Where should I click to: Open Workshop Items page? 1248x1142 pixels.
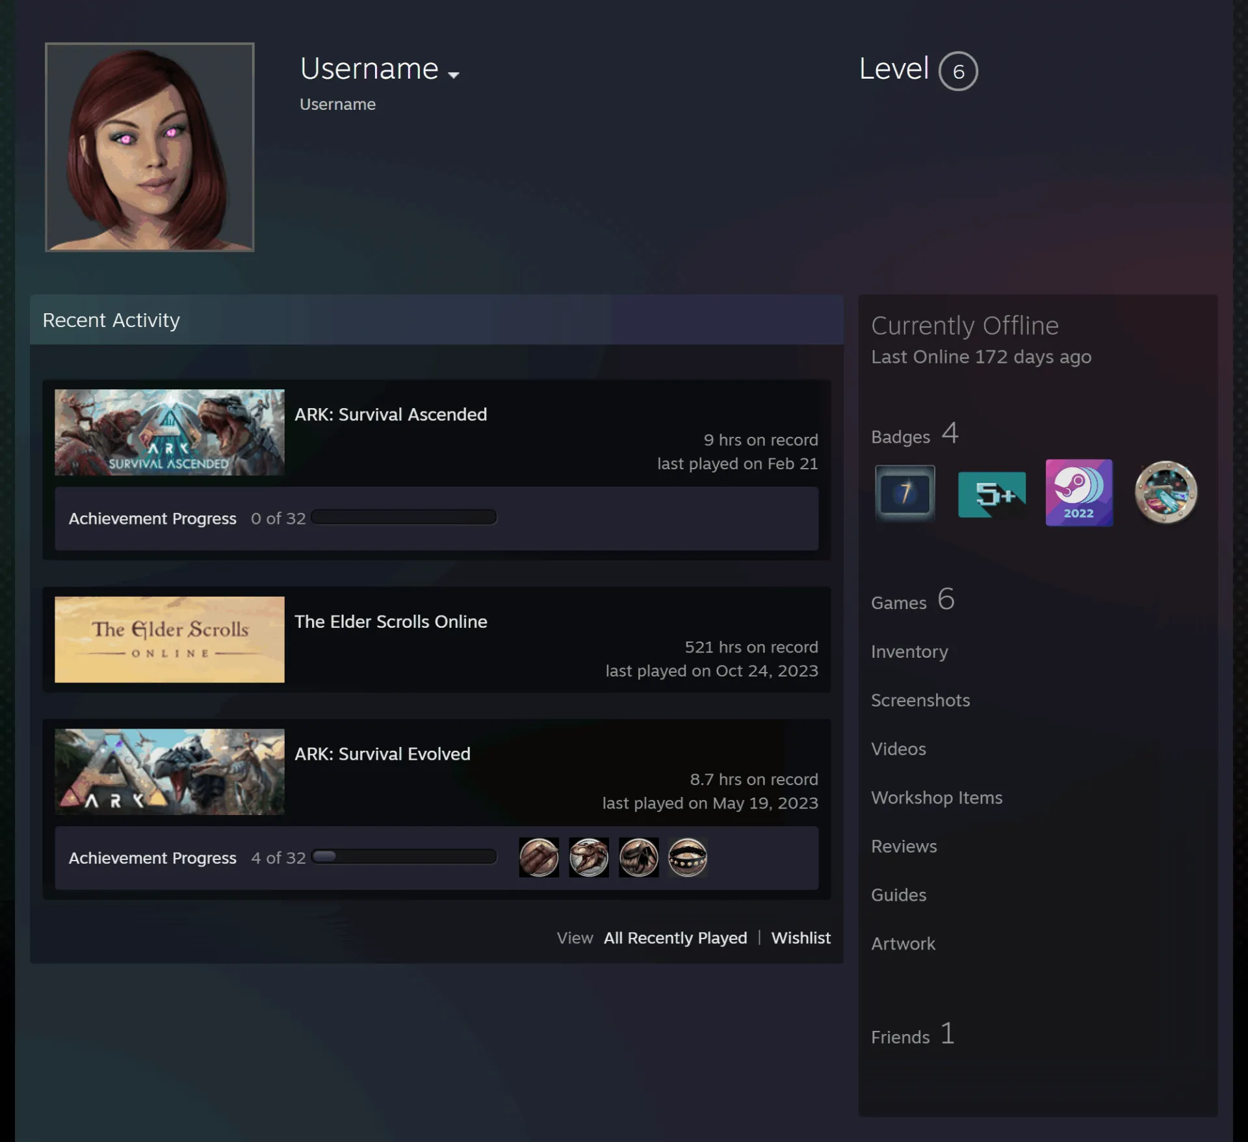click(x=937, y=798)
